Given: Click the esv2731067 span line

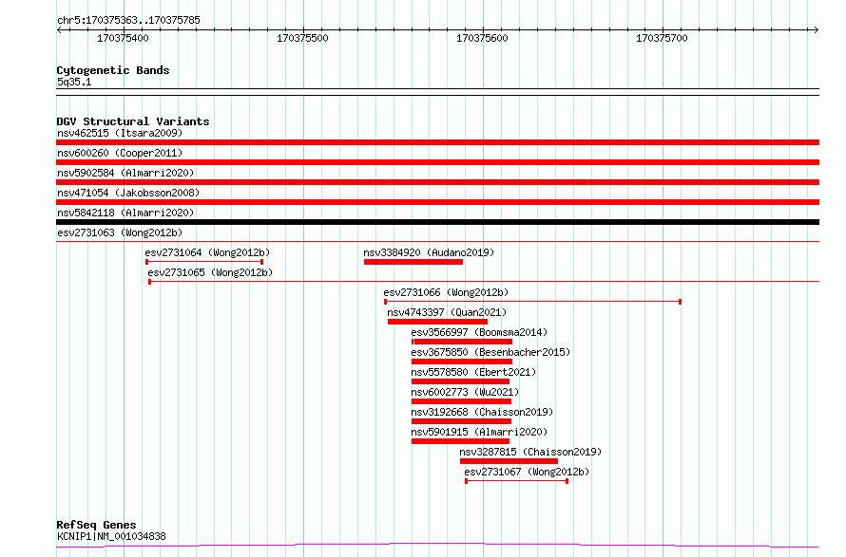Looking at the screenshot, I should [x=516, y=481].
